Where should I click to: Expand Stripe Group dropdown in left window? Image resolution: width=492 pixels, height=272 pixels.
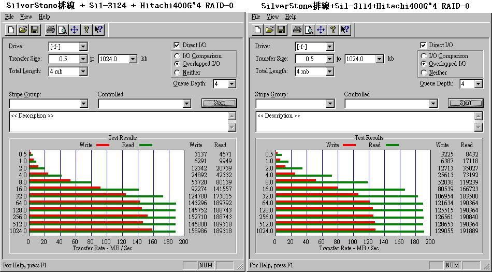(84, 104)
